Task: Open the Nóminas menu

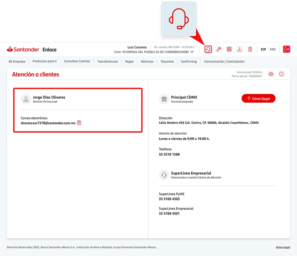Action: click(x=147, y=61)
